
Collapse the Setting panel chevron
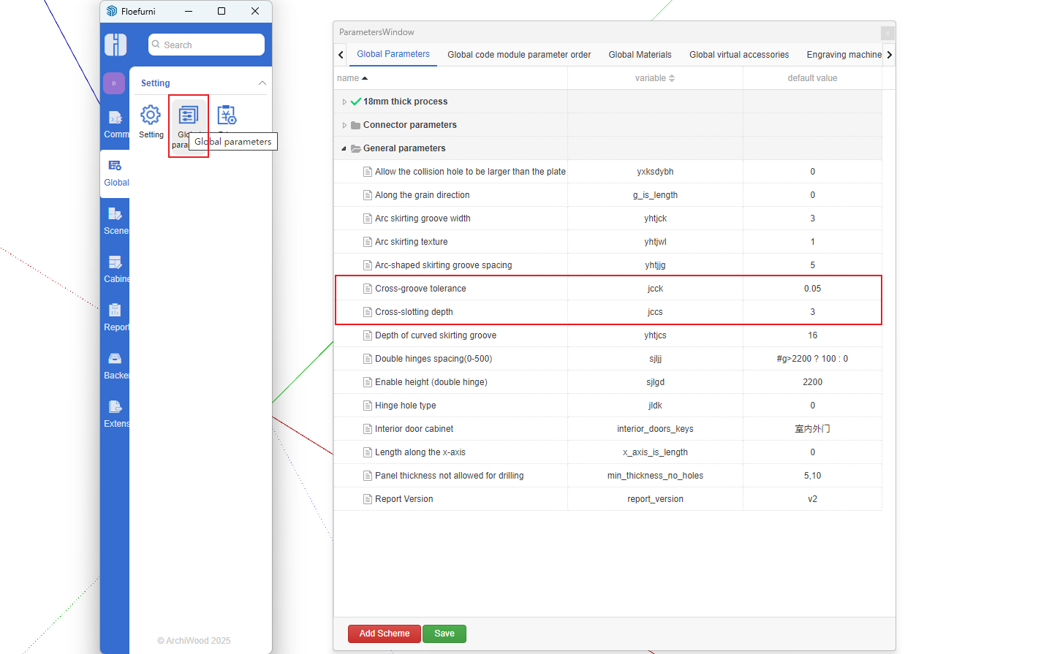[262, 83]
